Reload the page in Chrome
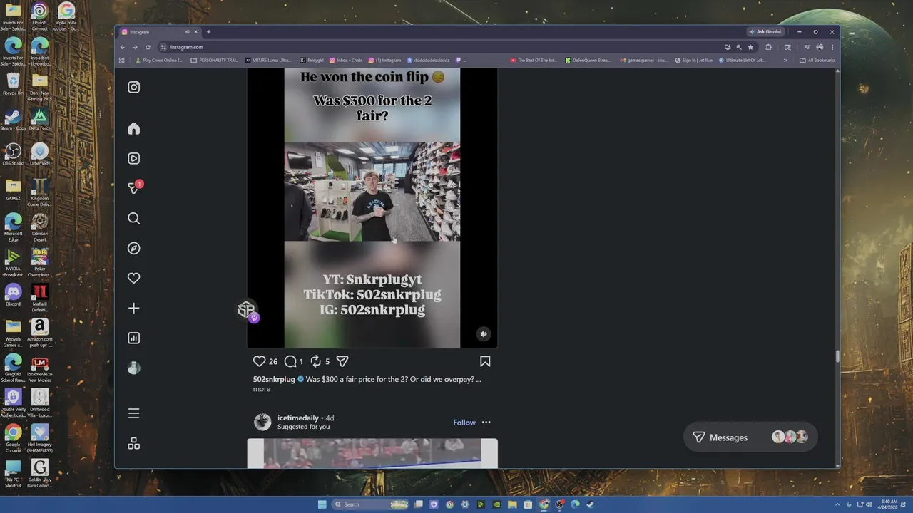This screenshot has height=513, width=913. pyautogui.click(x=148, y=47)
